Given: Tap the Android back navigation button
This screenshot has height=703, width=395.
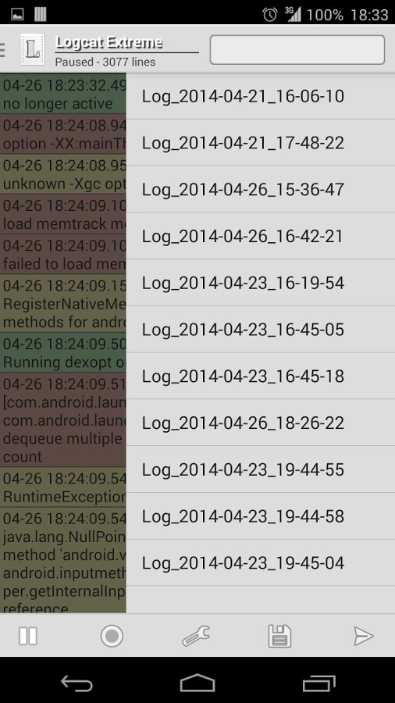Looking at the screenshot, I should pos(77,683).
